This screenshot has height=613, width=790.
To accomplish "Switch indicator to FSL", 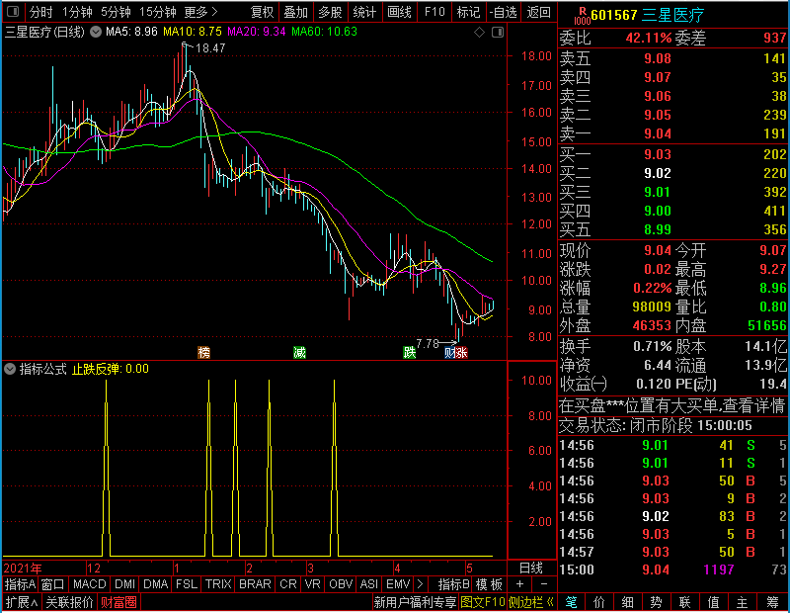I will 187,584.
